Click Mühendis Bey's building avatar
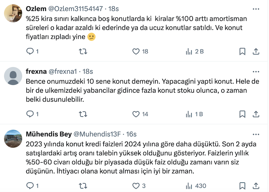 [13, 138]
